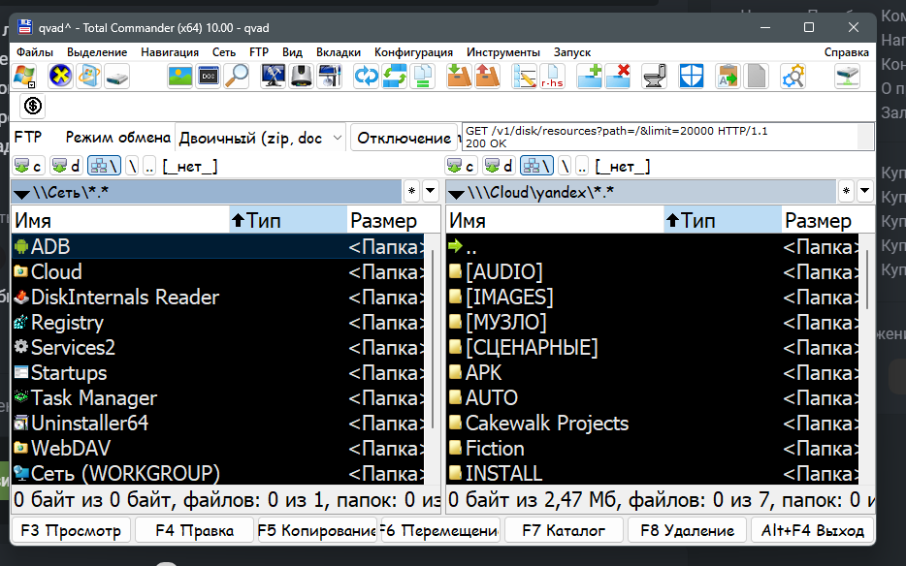Viewport: 906px width, 566px height.
Task: Select Cakewalk Projects folder in right panel
Action: pyautogui.click(x=653, y=424)
